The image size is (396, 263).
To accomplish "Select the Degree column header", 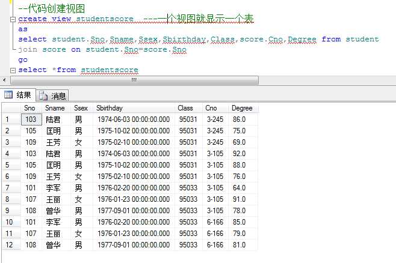I will coord(243,108).
